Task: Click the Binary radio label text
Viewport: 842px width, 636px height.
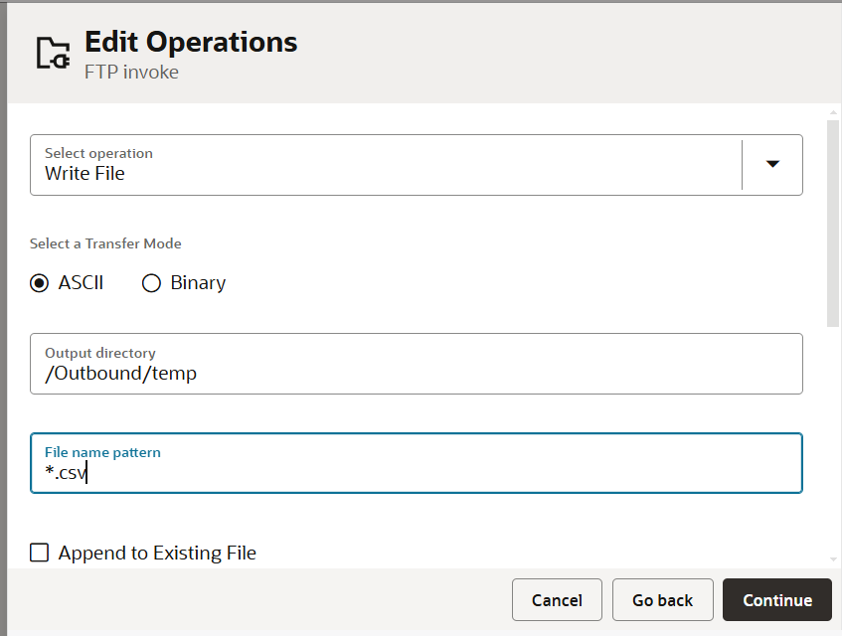Action: [x=198, y=283]
